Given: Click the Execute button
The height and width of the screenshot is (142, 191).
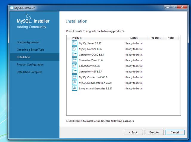Looking at the screenshot, I should pos(154,132).
